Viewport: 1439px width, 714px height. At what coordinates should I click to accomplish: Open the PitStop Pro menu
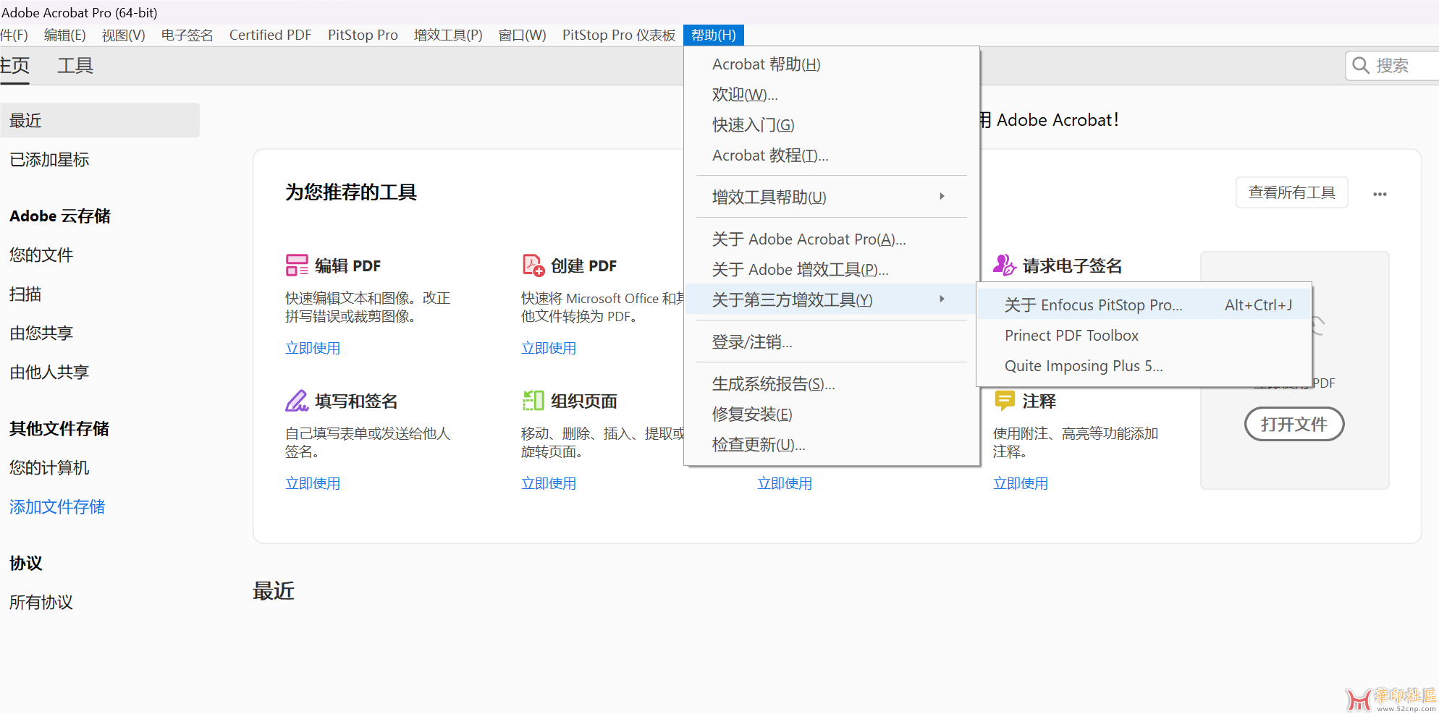[x=363, y=35]
